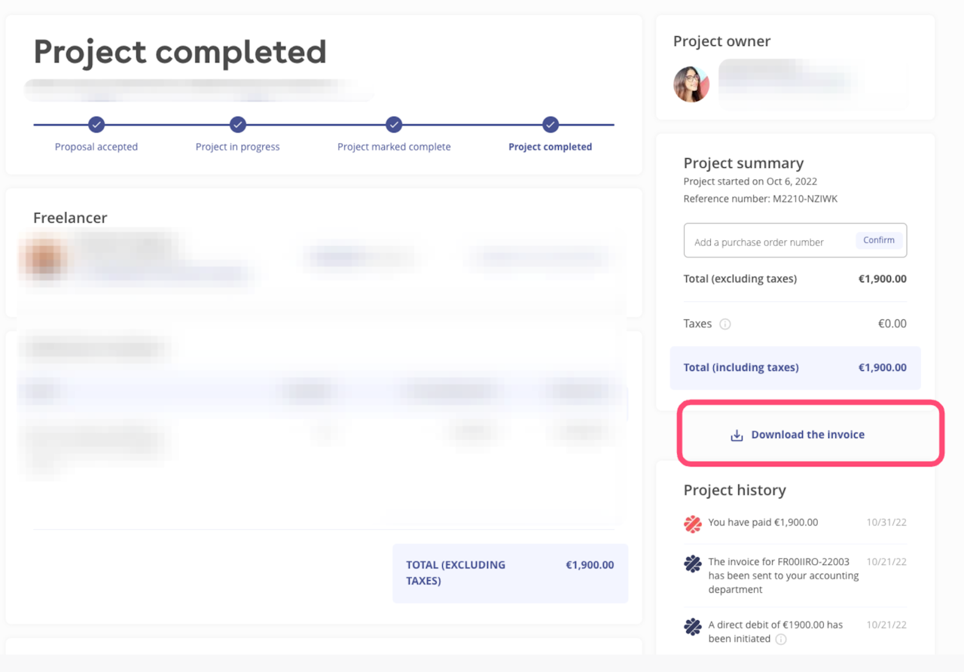
Task: Click the Download the invoice text
Action: coord(807,435)
